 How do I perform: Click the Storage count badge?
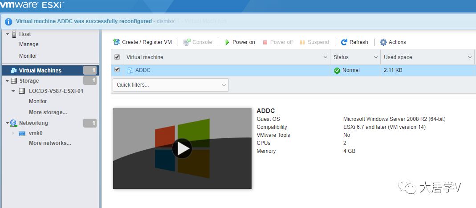pyautogui.click(x=90, y=80)
